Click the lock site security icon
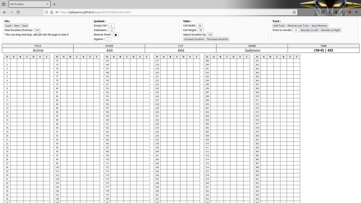Screen dimensions: 361x203 coord(52,12)
